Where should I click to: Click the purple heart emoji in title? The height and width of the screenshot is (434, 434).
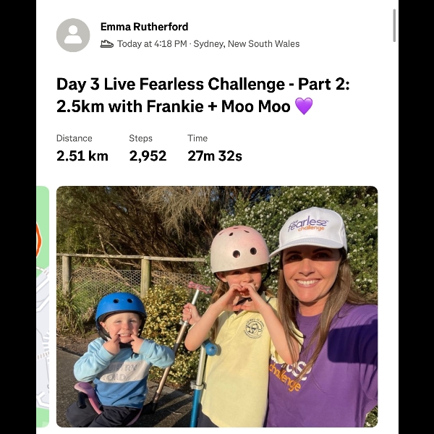pyautogui.click(x=304, y=106)
